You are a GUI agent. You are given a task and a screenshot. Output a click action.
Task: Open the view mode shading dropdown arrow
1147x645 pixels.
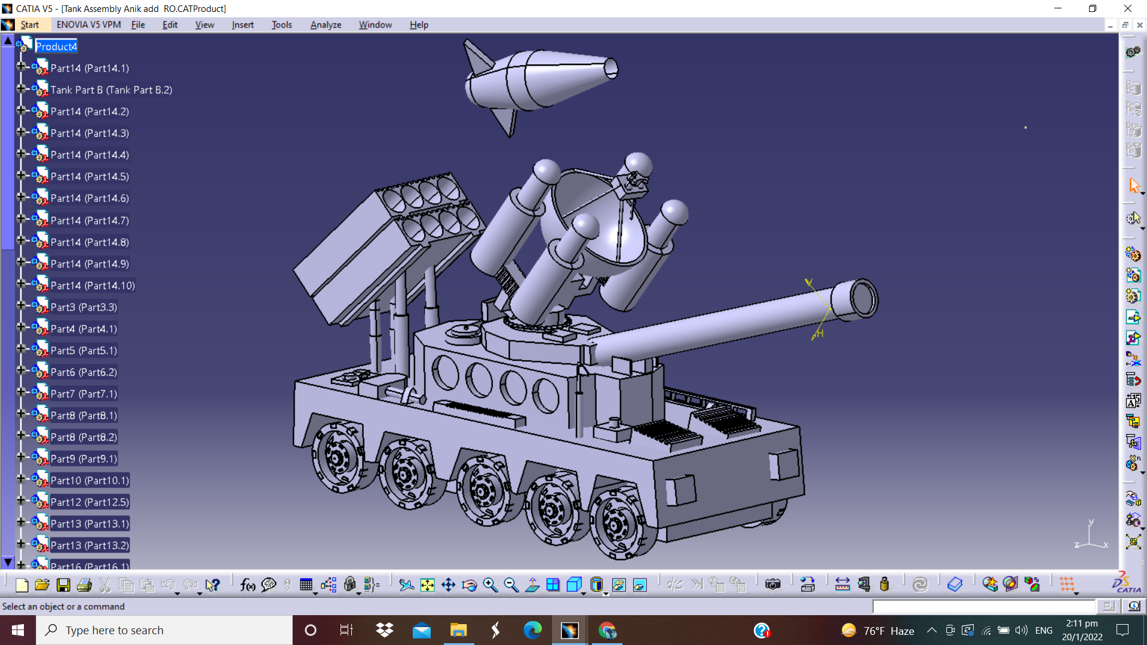tap(606, 594)
